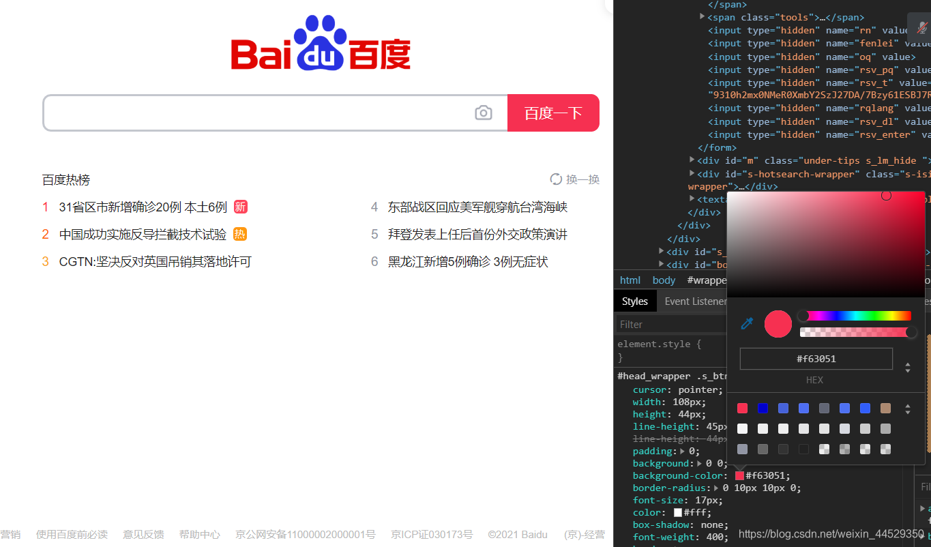This screenshot has width=931, height=547.
Task: Expand the padding property triangle
Action: pyautogui.click(x=683, y=451)
